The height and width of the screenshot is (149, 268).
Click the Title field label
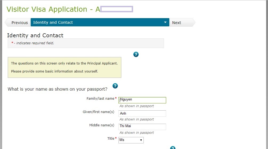pos(111,138)
